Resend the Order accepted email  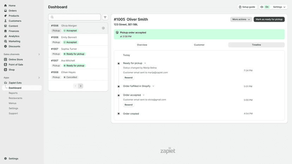coord(128,105)
